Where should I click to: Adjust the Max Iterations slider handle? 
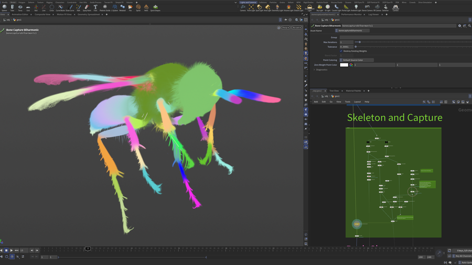pyautogui.click(x=359, y=42)
